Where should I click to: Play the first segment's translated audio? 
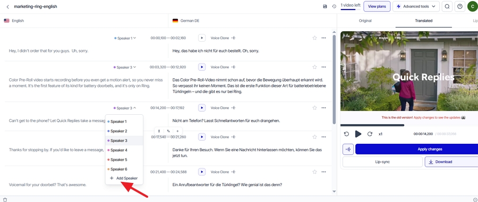tap(201, 38)
